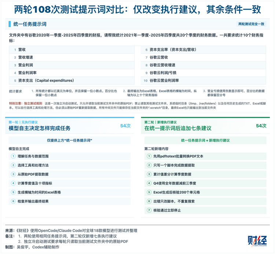
Task: Click the 统一任务提示词 + 新增执行建议 banner
Action: 205,141
